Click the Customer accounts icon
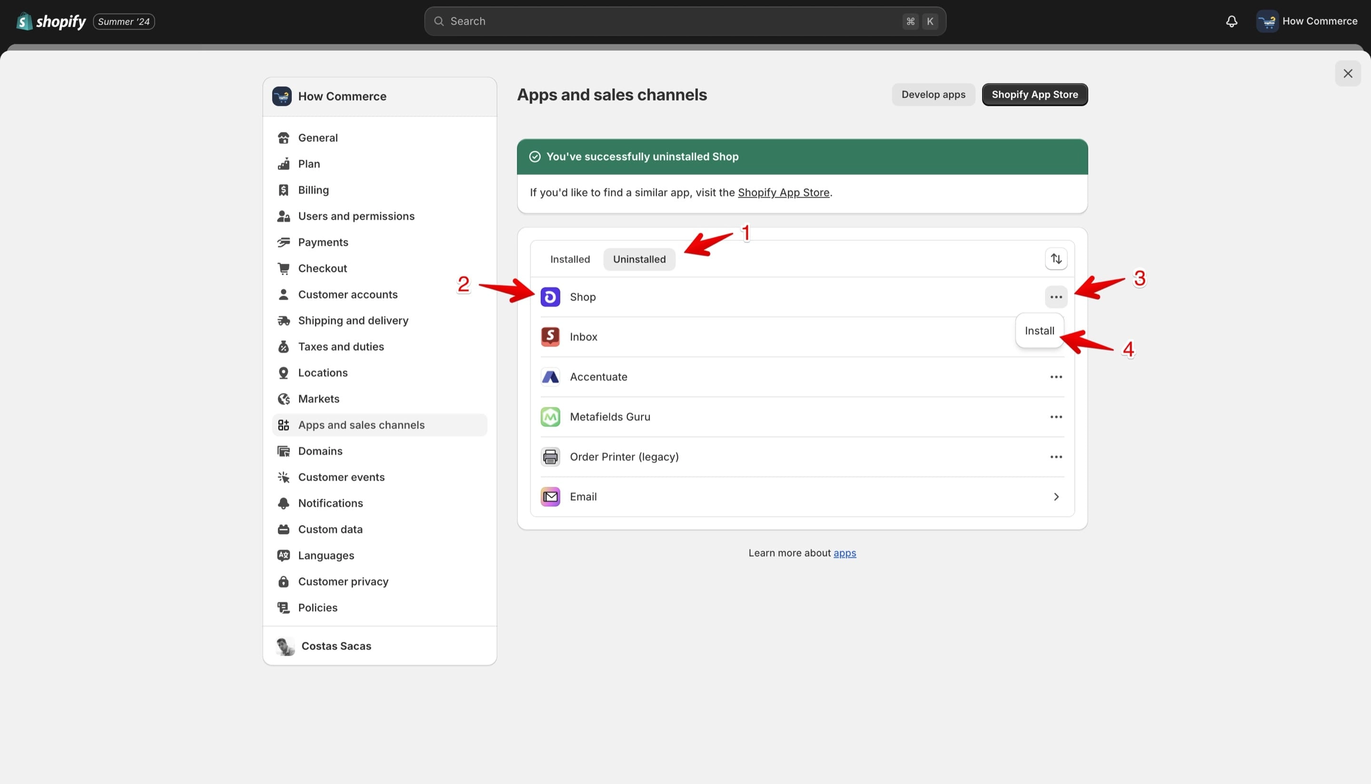 [x=283, y=295]
